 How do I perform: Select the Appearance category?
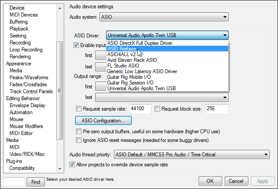(x=19, y=64)
